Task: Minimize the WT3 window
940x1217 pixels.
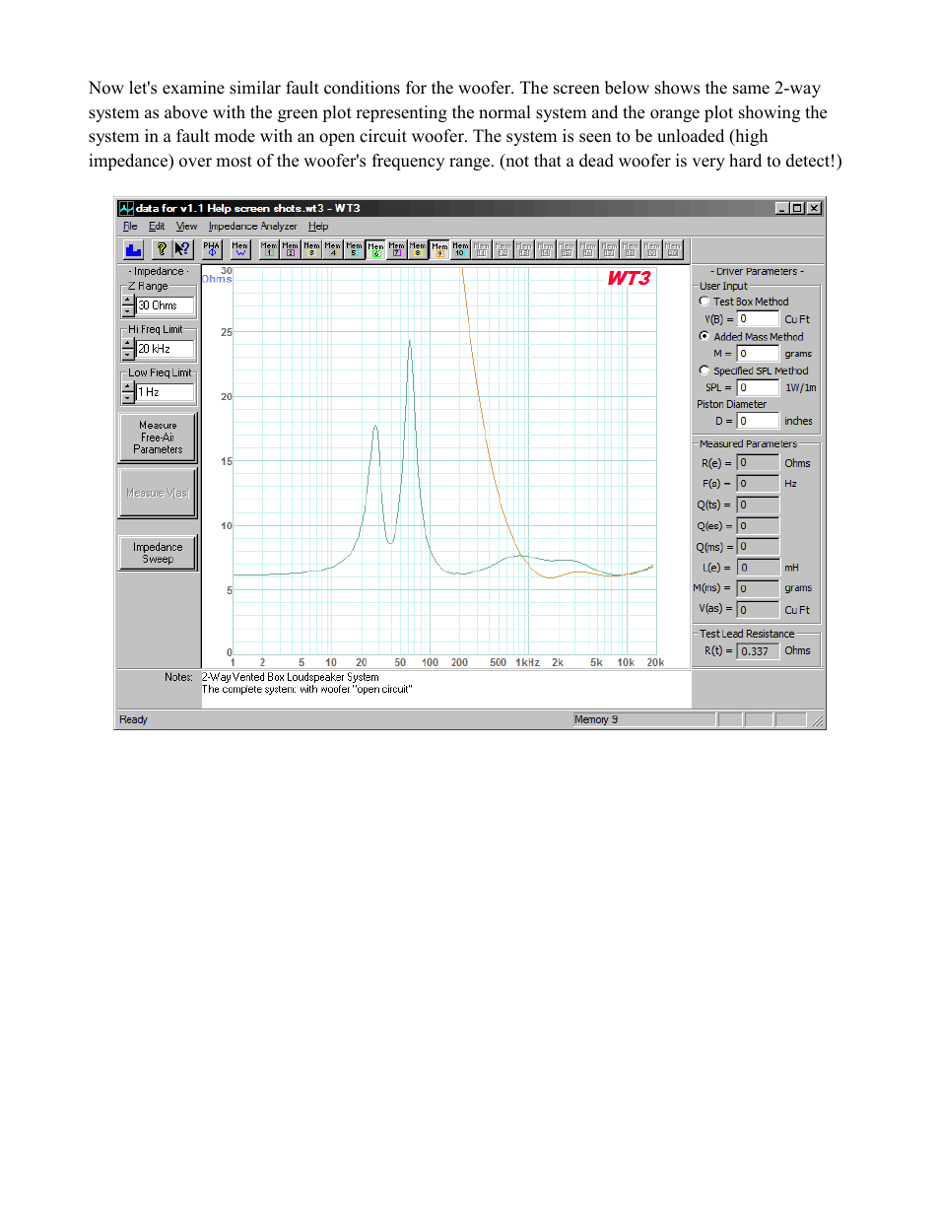Action: (x=781, y=208)
